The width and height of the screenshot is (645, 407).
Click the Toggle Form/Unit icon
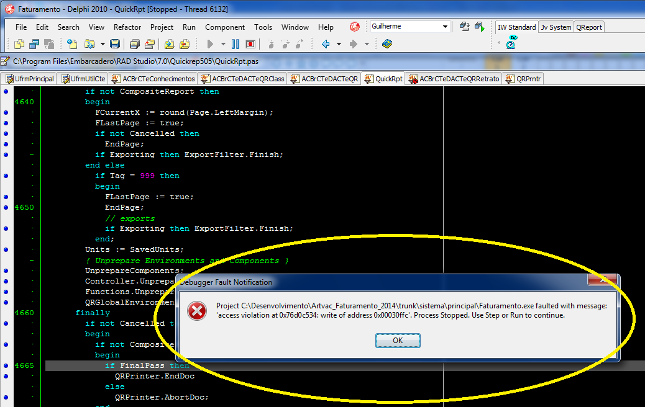pyautogui.click(x=49, y=44)
